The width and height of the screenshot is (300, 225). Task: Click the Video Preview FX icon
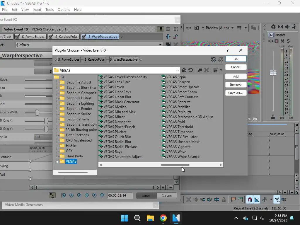coord(189,28)
